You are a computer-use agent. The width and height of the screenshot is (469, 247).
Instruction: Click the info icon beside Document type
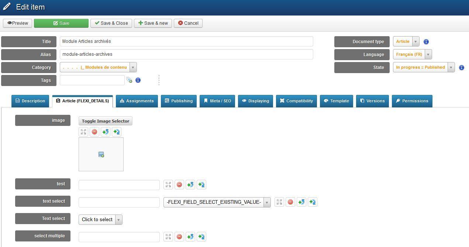(x=426, y=42)
